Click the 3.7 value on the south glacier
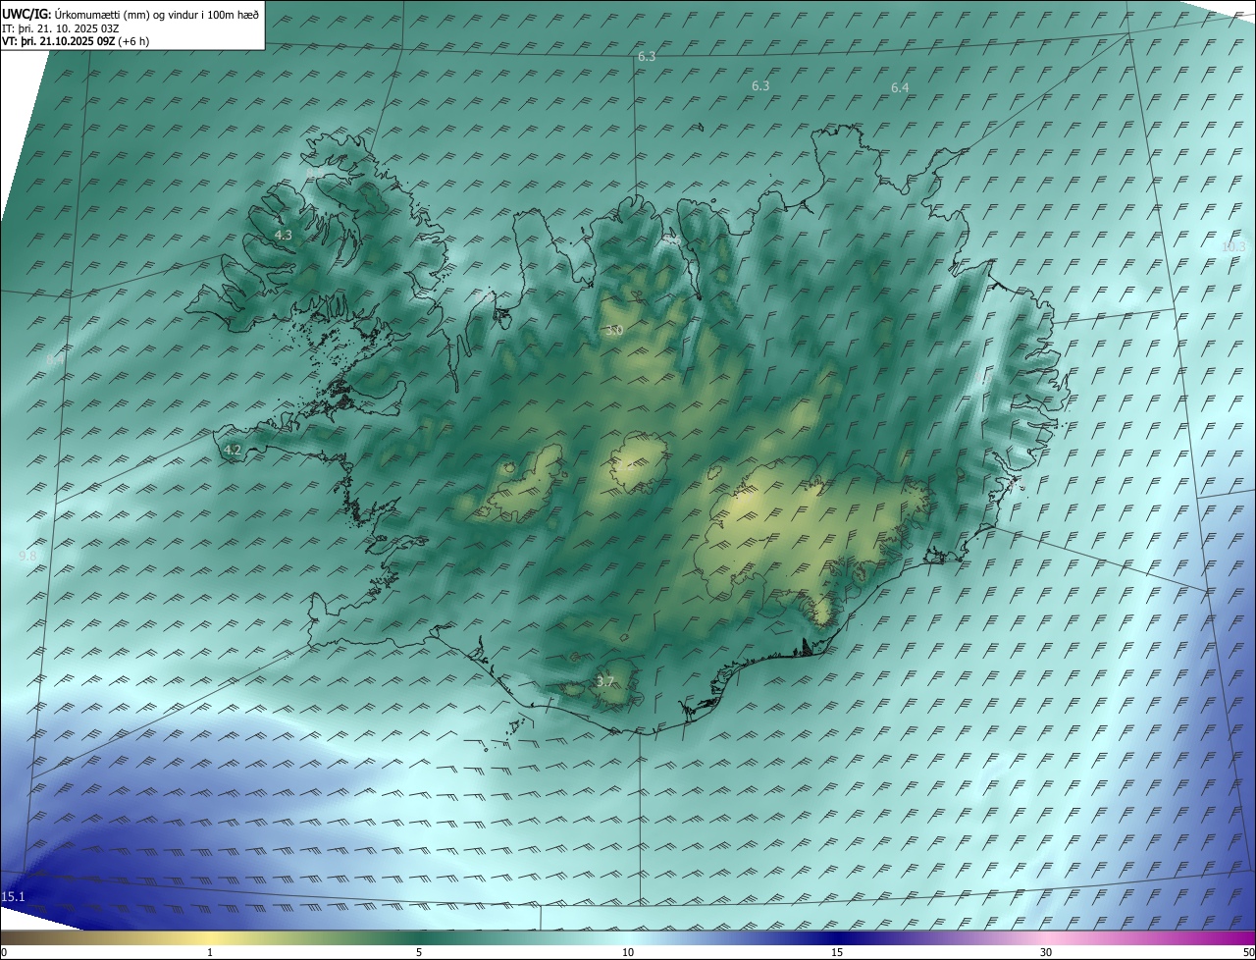Screen dimensions: 1256x960 coord(605,681)
